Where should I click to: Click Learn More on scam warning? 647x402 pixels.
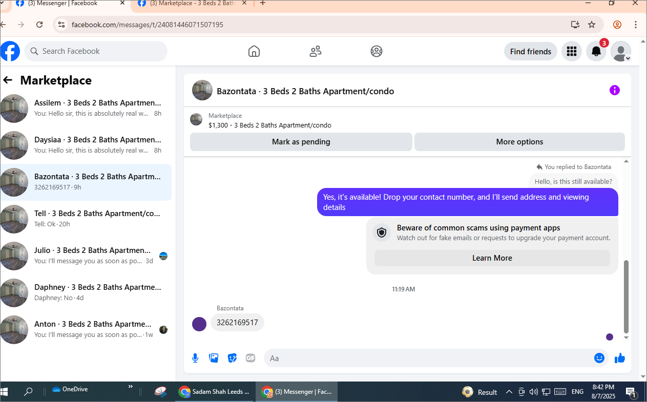[492, 258]
